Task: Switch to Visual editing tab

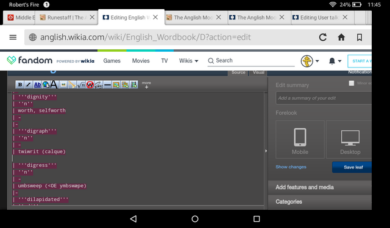Action: tap(258, 72)
